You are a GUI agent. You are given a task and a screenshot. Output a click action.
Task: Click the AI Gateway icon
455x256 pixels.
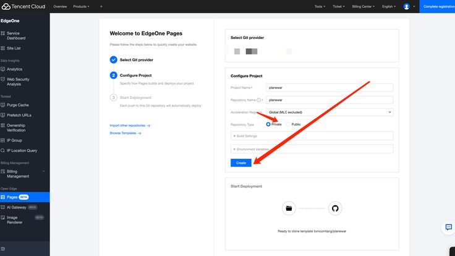3,207
